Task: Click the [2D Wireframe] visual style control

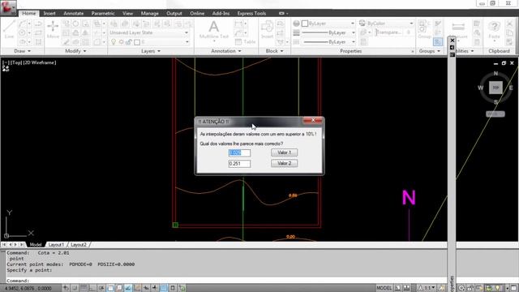Action: click(x=40, y=62)
